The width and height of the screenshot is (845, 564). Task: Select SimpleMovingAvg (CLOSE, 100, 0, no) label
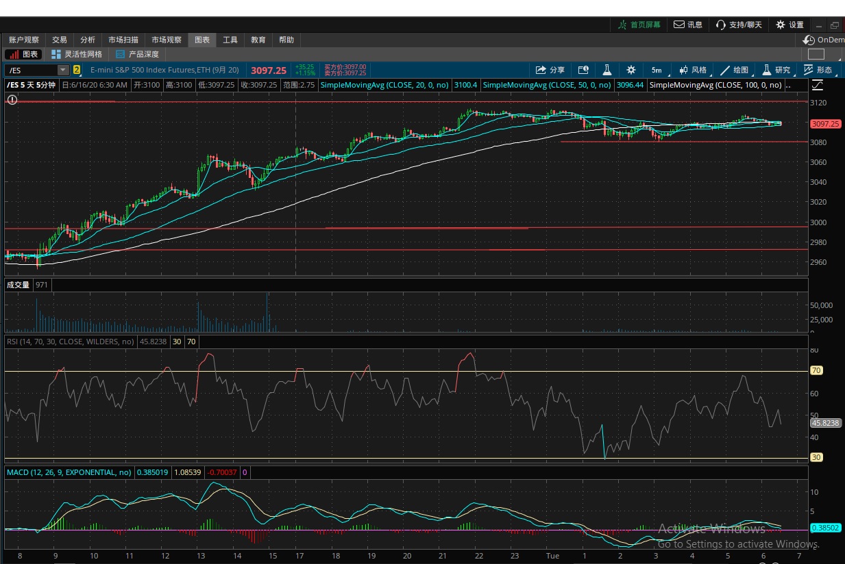tap(715, 86)
